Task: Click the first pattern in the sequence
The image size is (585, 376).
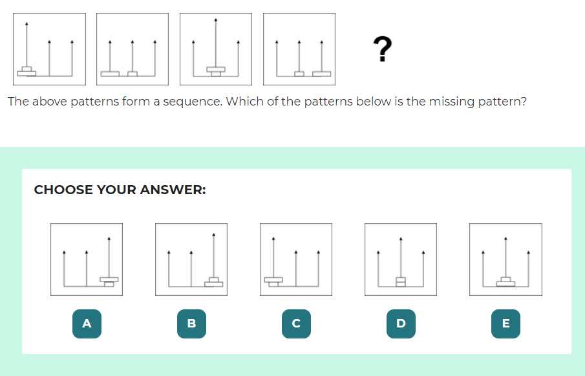Action: (49, 48)
